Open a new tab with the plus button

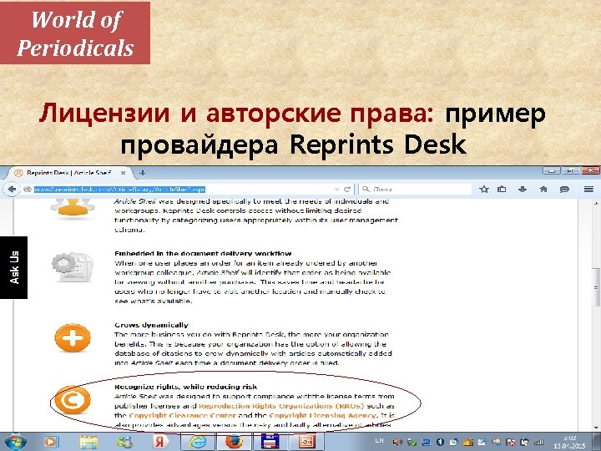click(x=142, y=173)
